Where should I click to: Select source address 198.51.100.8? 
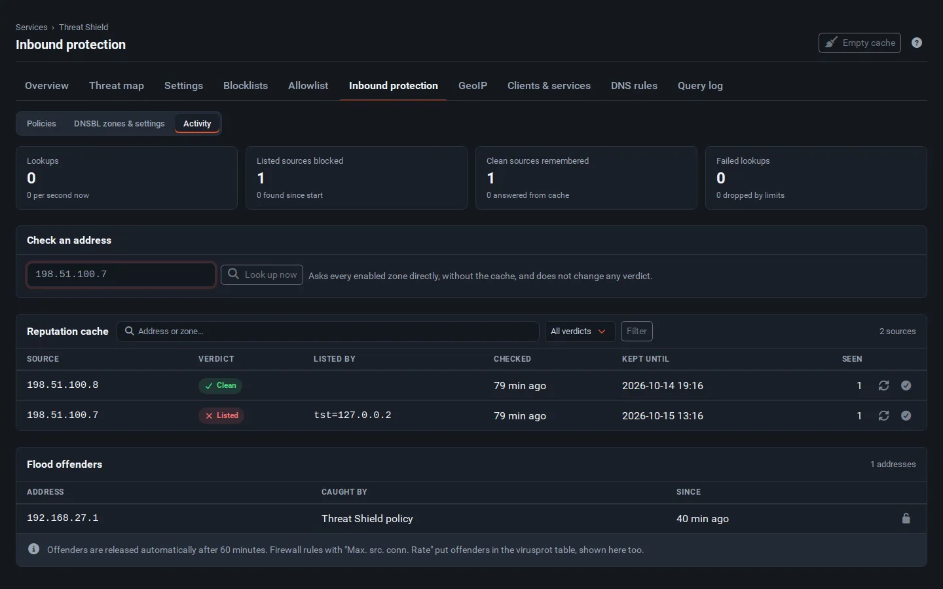(63, 385)
